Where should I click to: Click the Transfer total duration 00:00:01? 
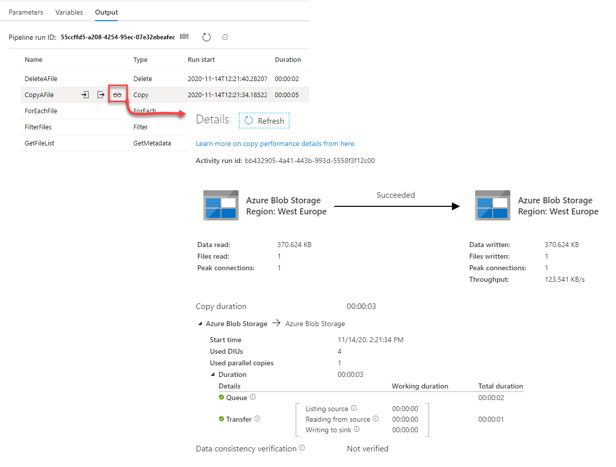coord(491,419)
